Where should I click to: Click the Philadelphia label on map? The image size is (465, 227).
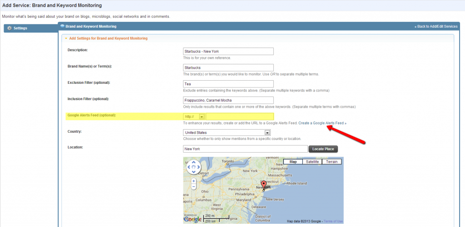245,194
